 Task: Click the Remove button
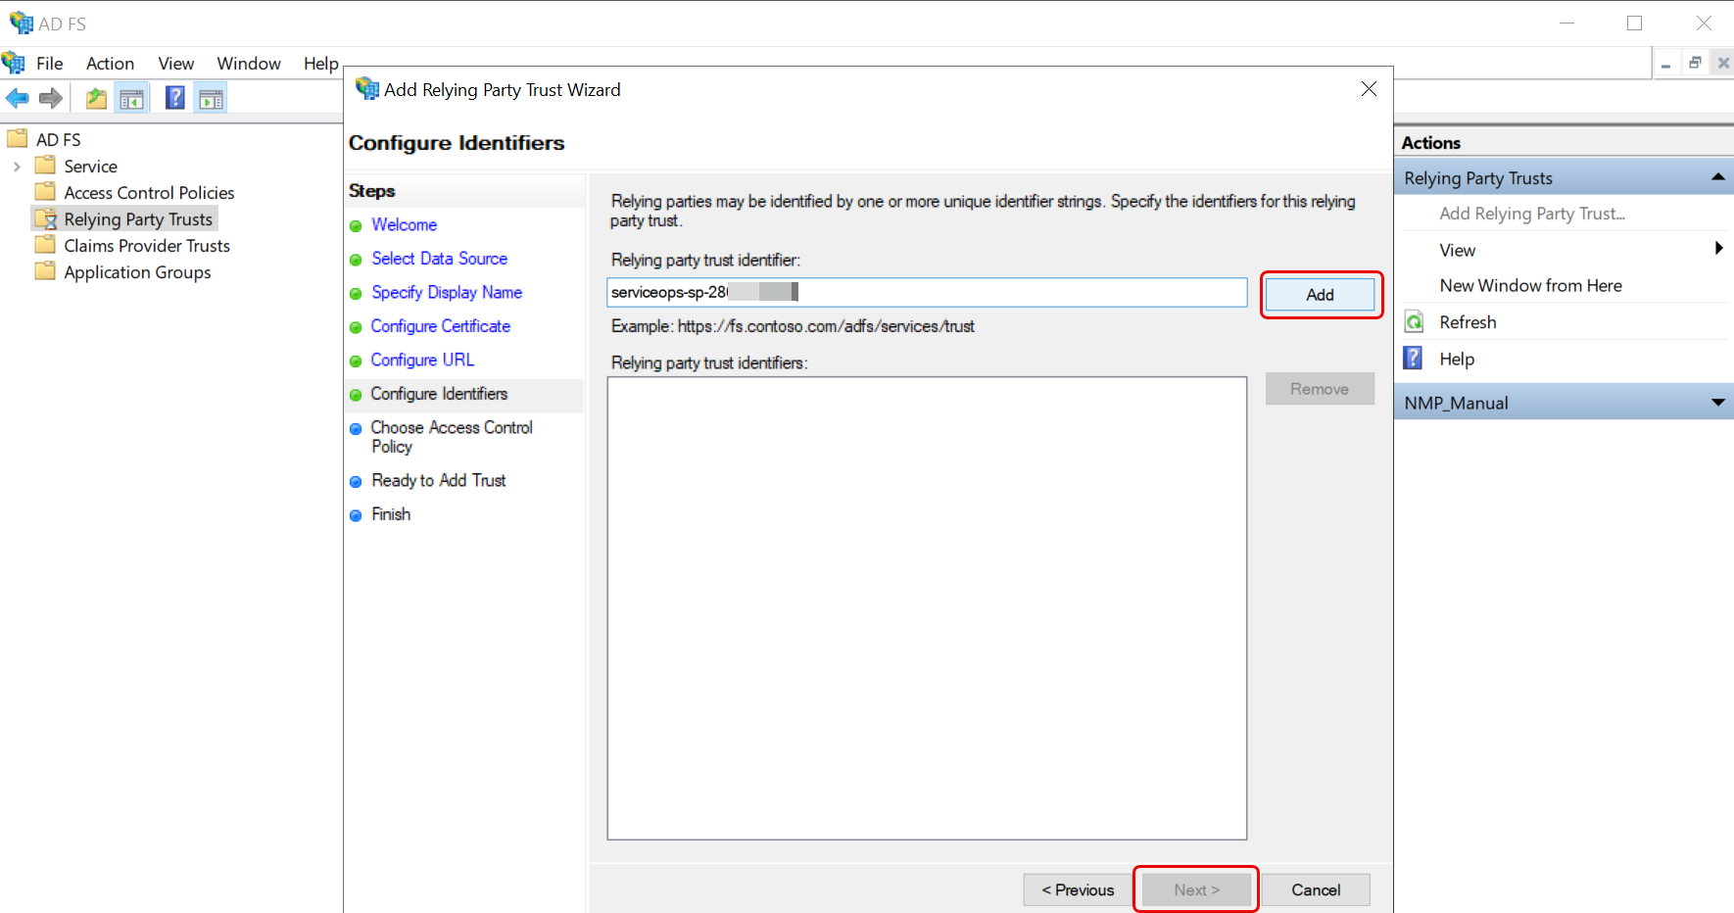(x=1320, y=389)
